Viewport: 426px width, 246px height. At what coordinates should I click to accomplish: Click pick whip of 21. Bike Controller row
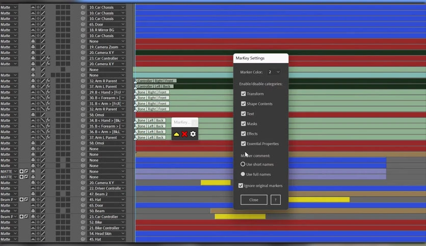(x=83, y=228)
